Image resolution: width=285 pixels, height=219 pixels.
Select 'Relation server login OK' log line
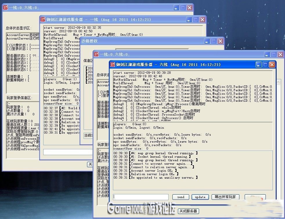point(146,174)
